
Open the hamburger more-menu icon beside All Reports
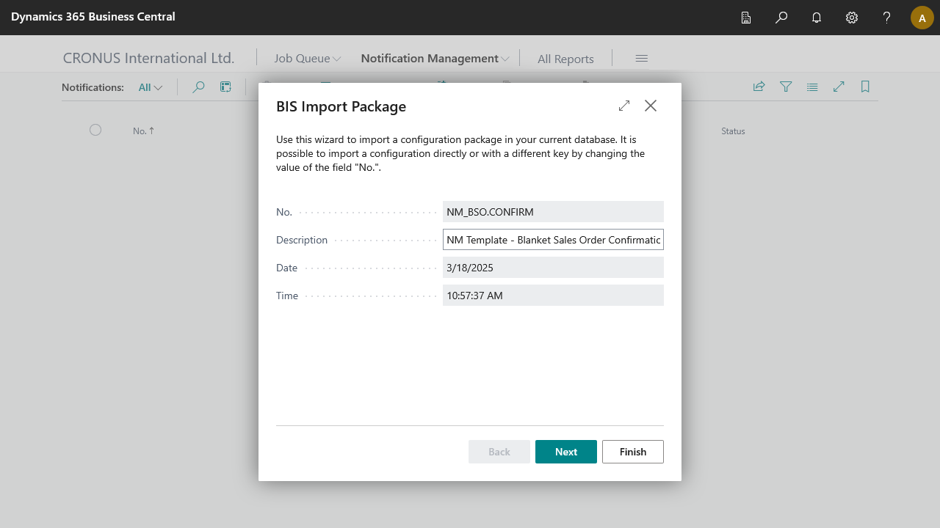tap(642, 59)
